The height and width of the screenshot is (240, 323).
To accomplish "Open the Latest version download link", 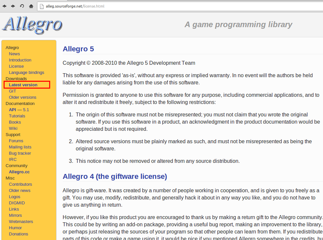I will coord(23,85).
